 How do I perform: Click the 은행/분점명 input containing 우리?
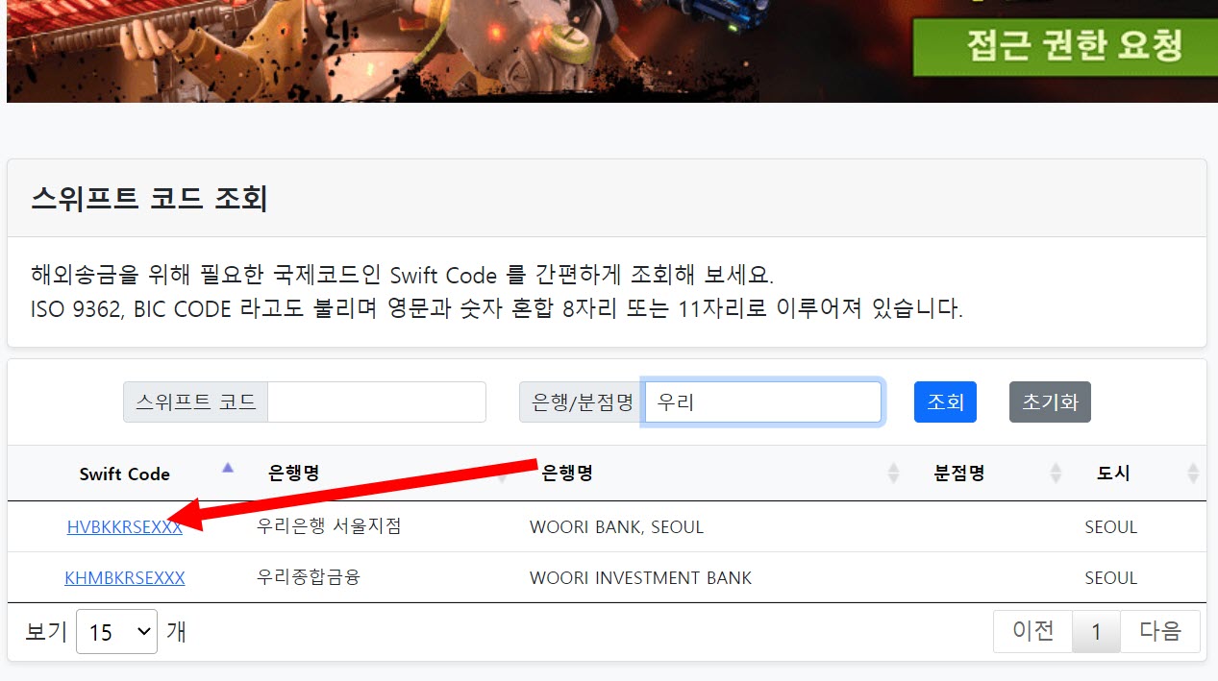tap(763, 401)
